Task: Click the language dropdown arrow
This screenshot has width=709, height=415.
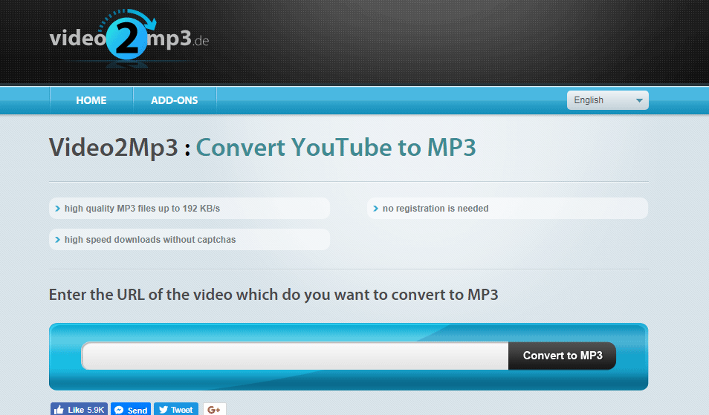Action: pos(638,101)
